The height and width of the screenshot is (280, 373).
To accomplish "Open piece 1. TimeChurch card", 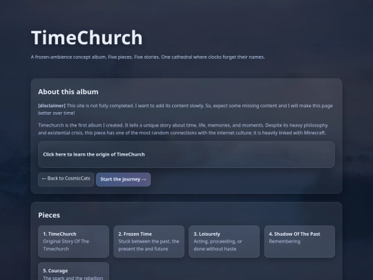I will click(x=73, y=241).
